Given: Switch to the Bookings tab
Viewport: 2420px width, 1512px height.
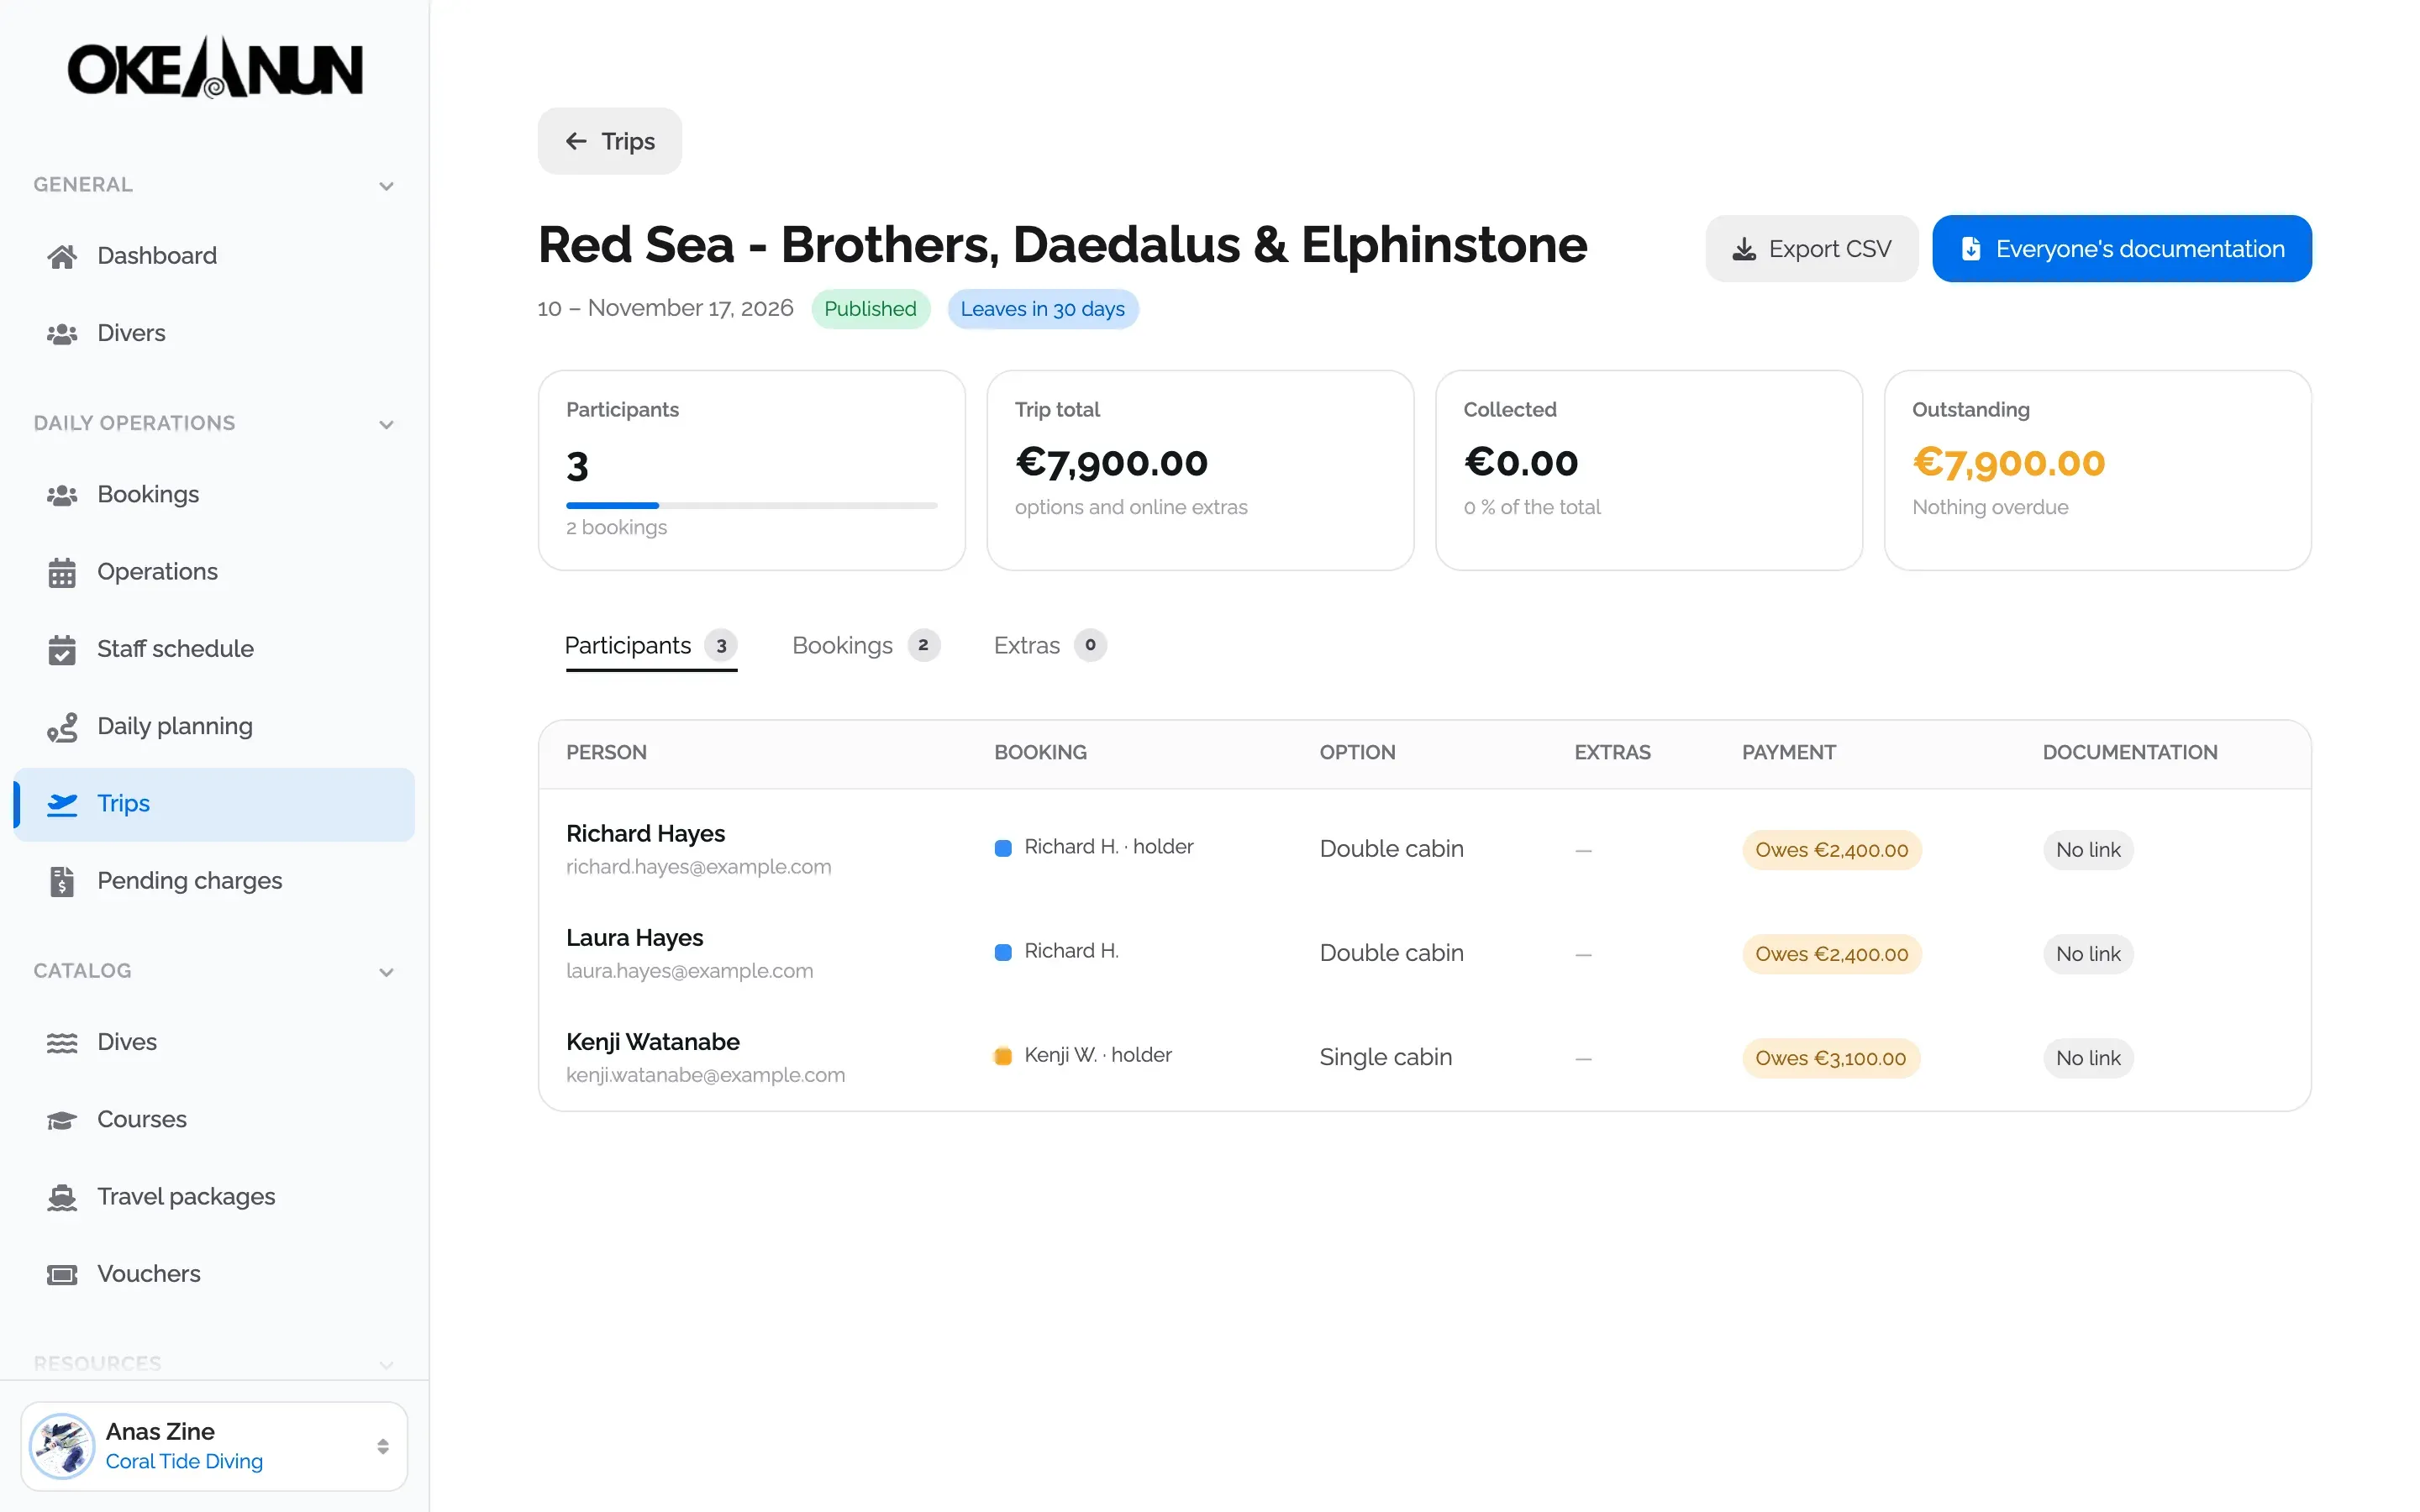Looking at the screenshot, I should [866, 646].
